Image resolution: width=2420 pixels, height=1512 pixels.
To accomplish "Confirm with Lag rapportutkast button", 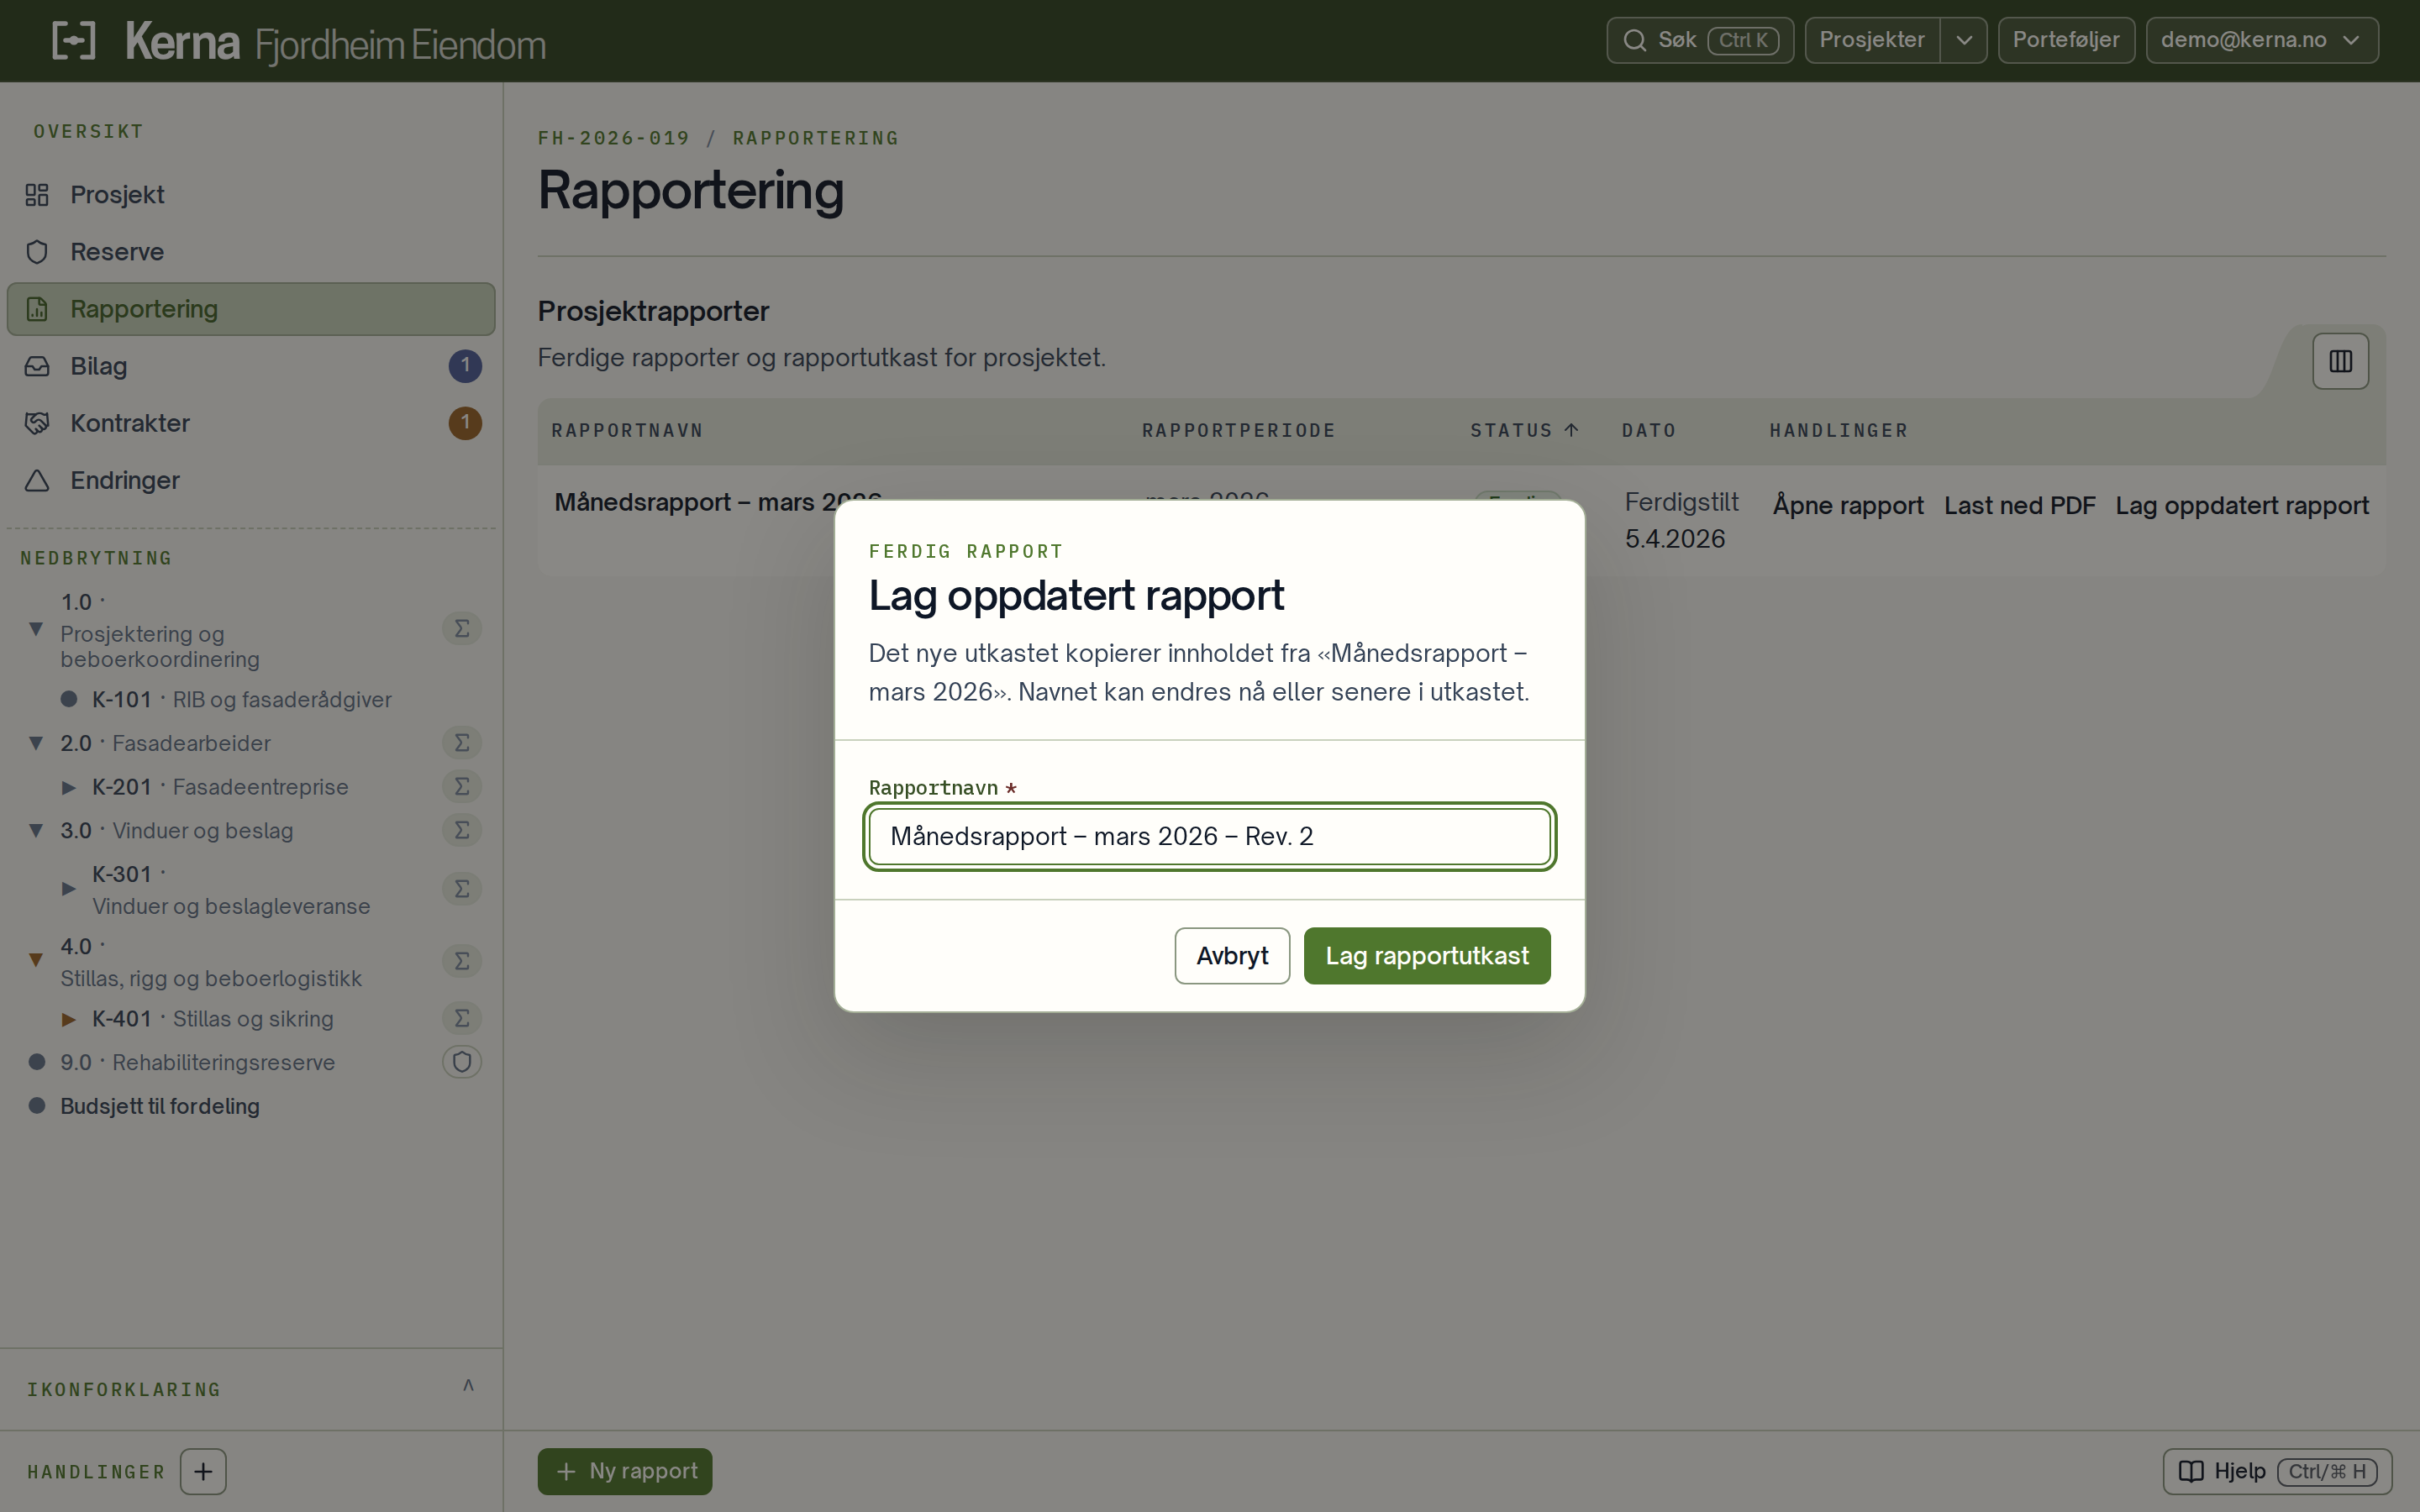I will [1427, 956].
